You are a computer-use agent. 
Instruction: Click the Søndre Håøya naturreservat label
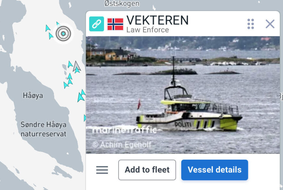click(43, 129)
